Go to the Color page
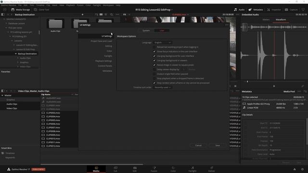The width and height of the screenshot is (308, 173). [173, 169]
